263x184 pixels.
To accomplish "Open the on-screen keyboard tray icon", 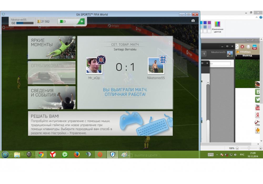I will coord(211,155).
